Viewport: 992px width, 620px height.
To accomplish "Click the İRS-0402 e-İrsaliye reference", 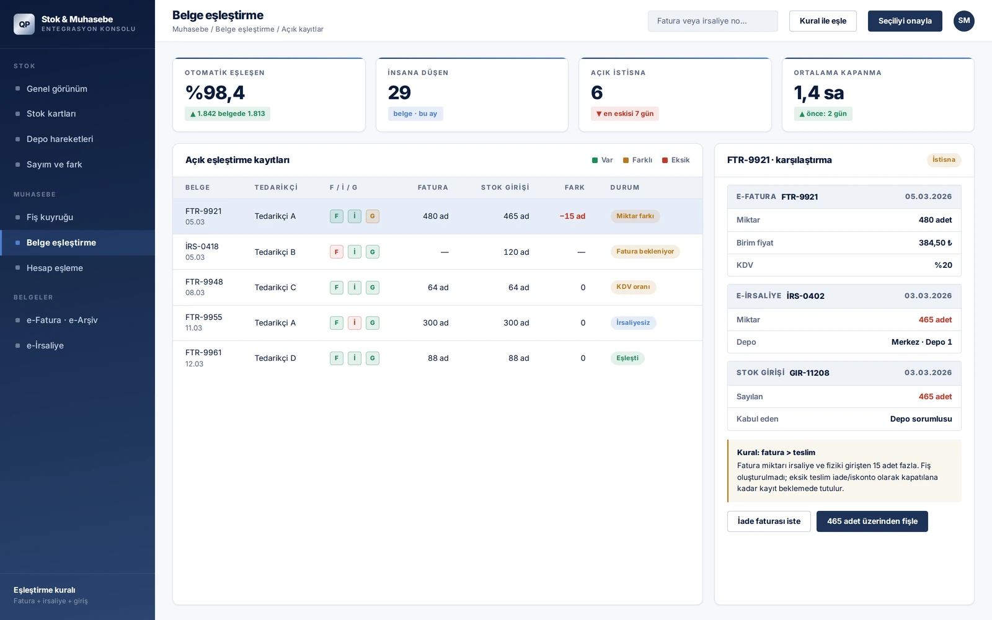I will coord(805,296).
